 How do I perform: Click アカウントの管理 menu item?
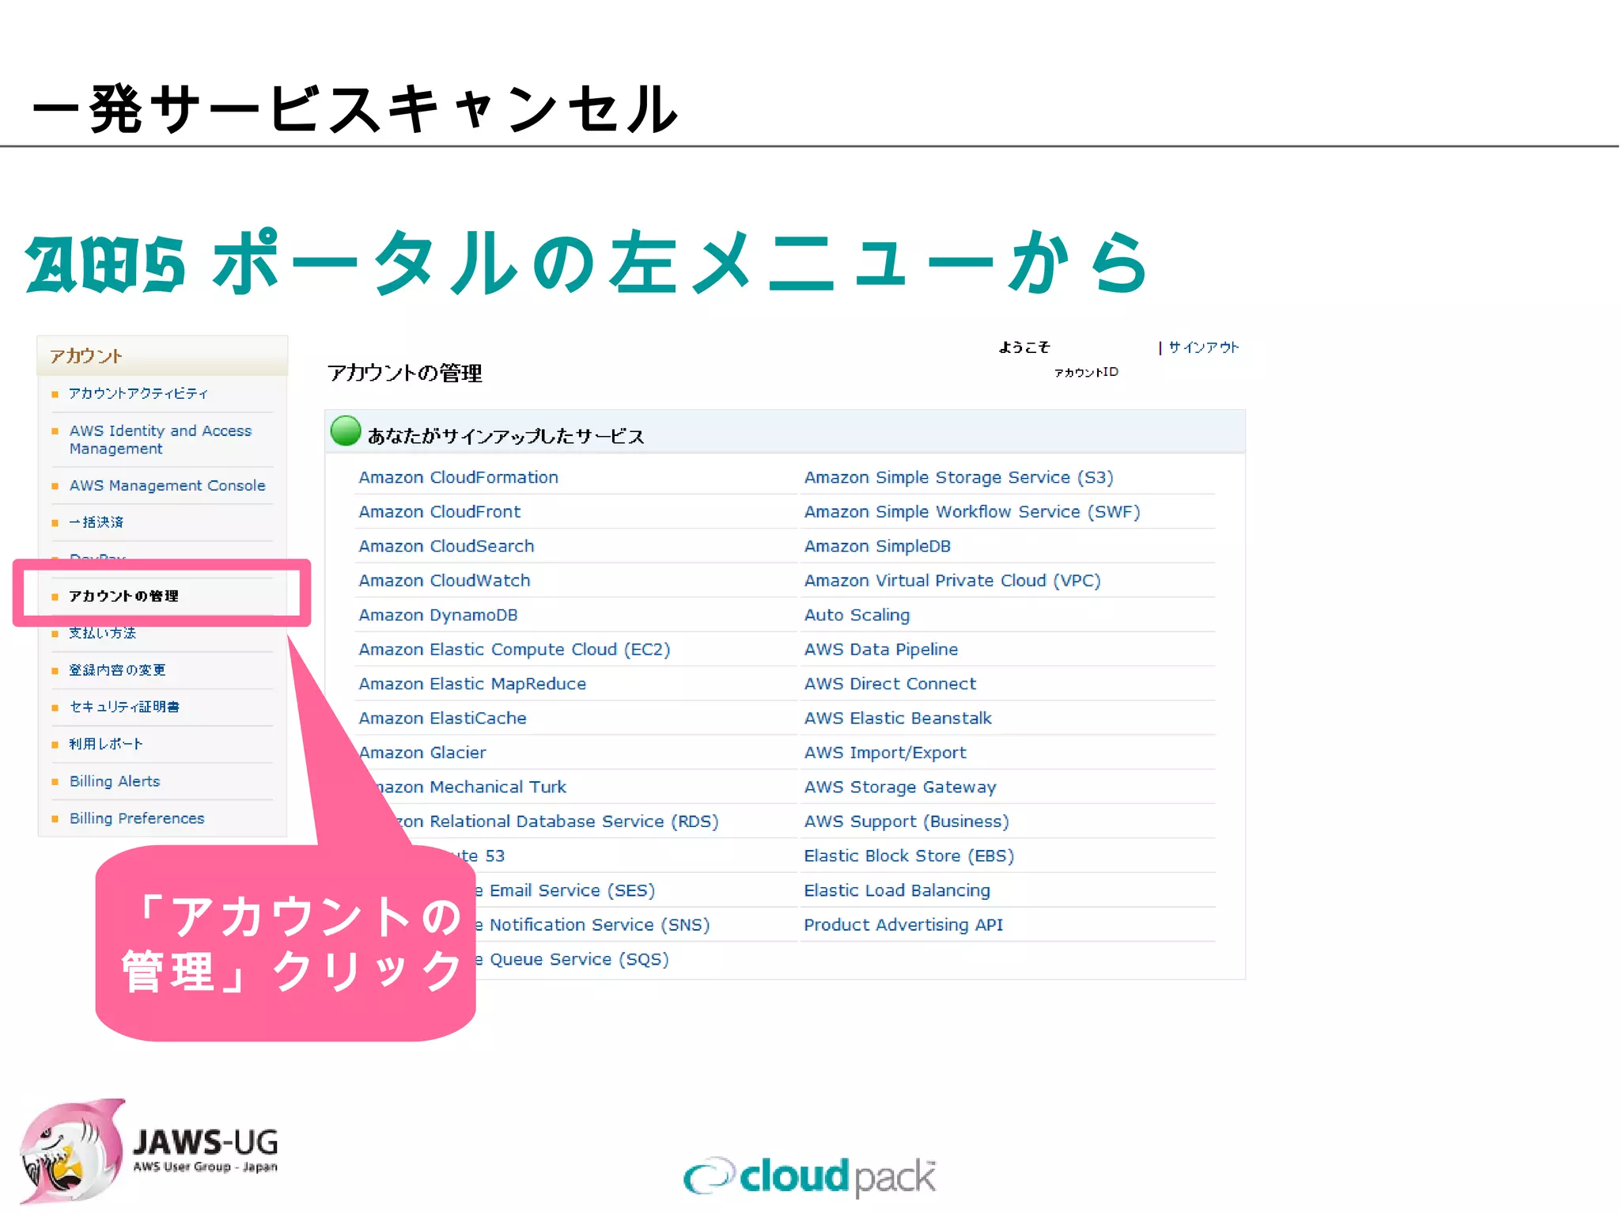[x=123, y=596]
